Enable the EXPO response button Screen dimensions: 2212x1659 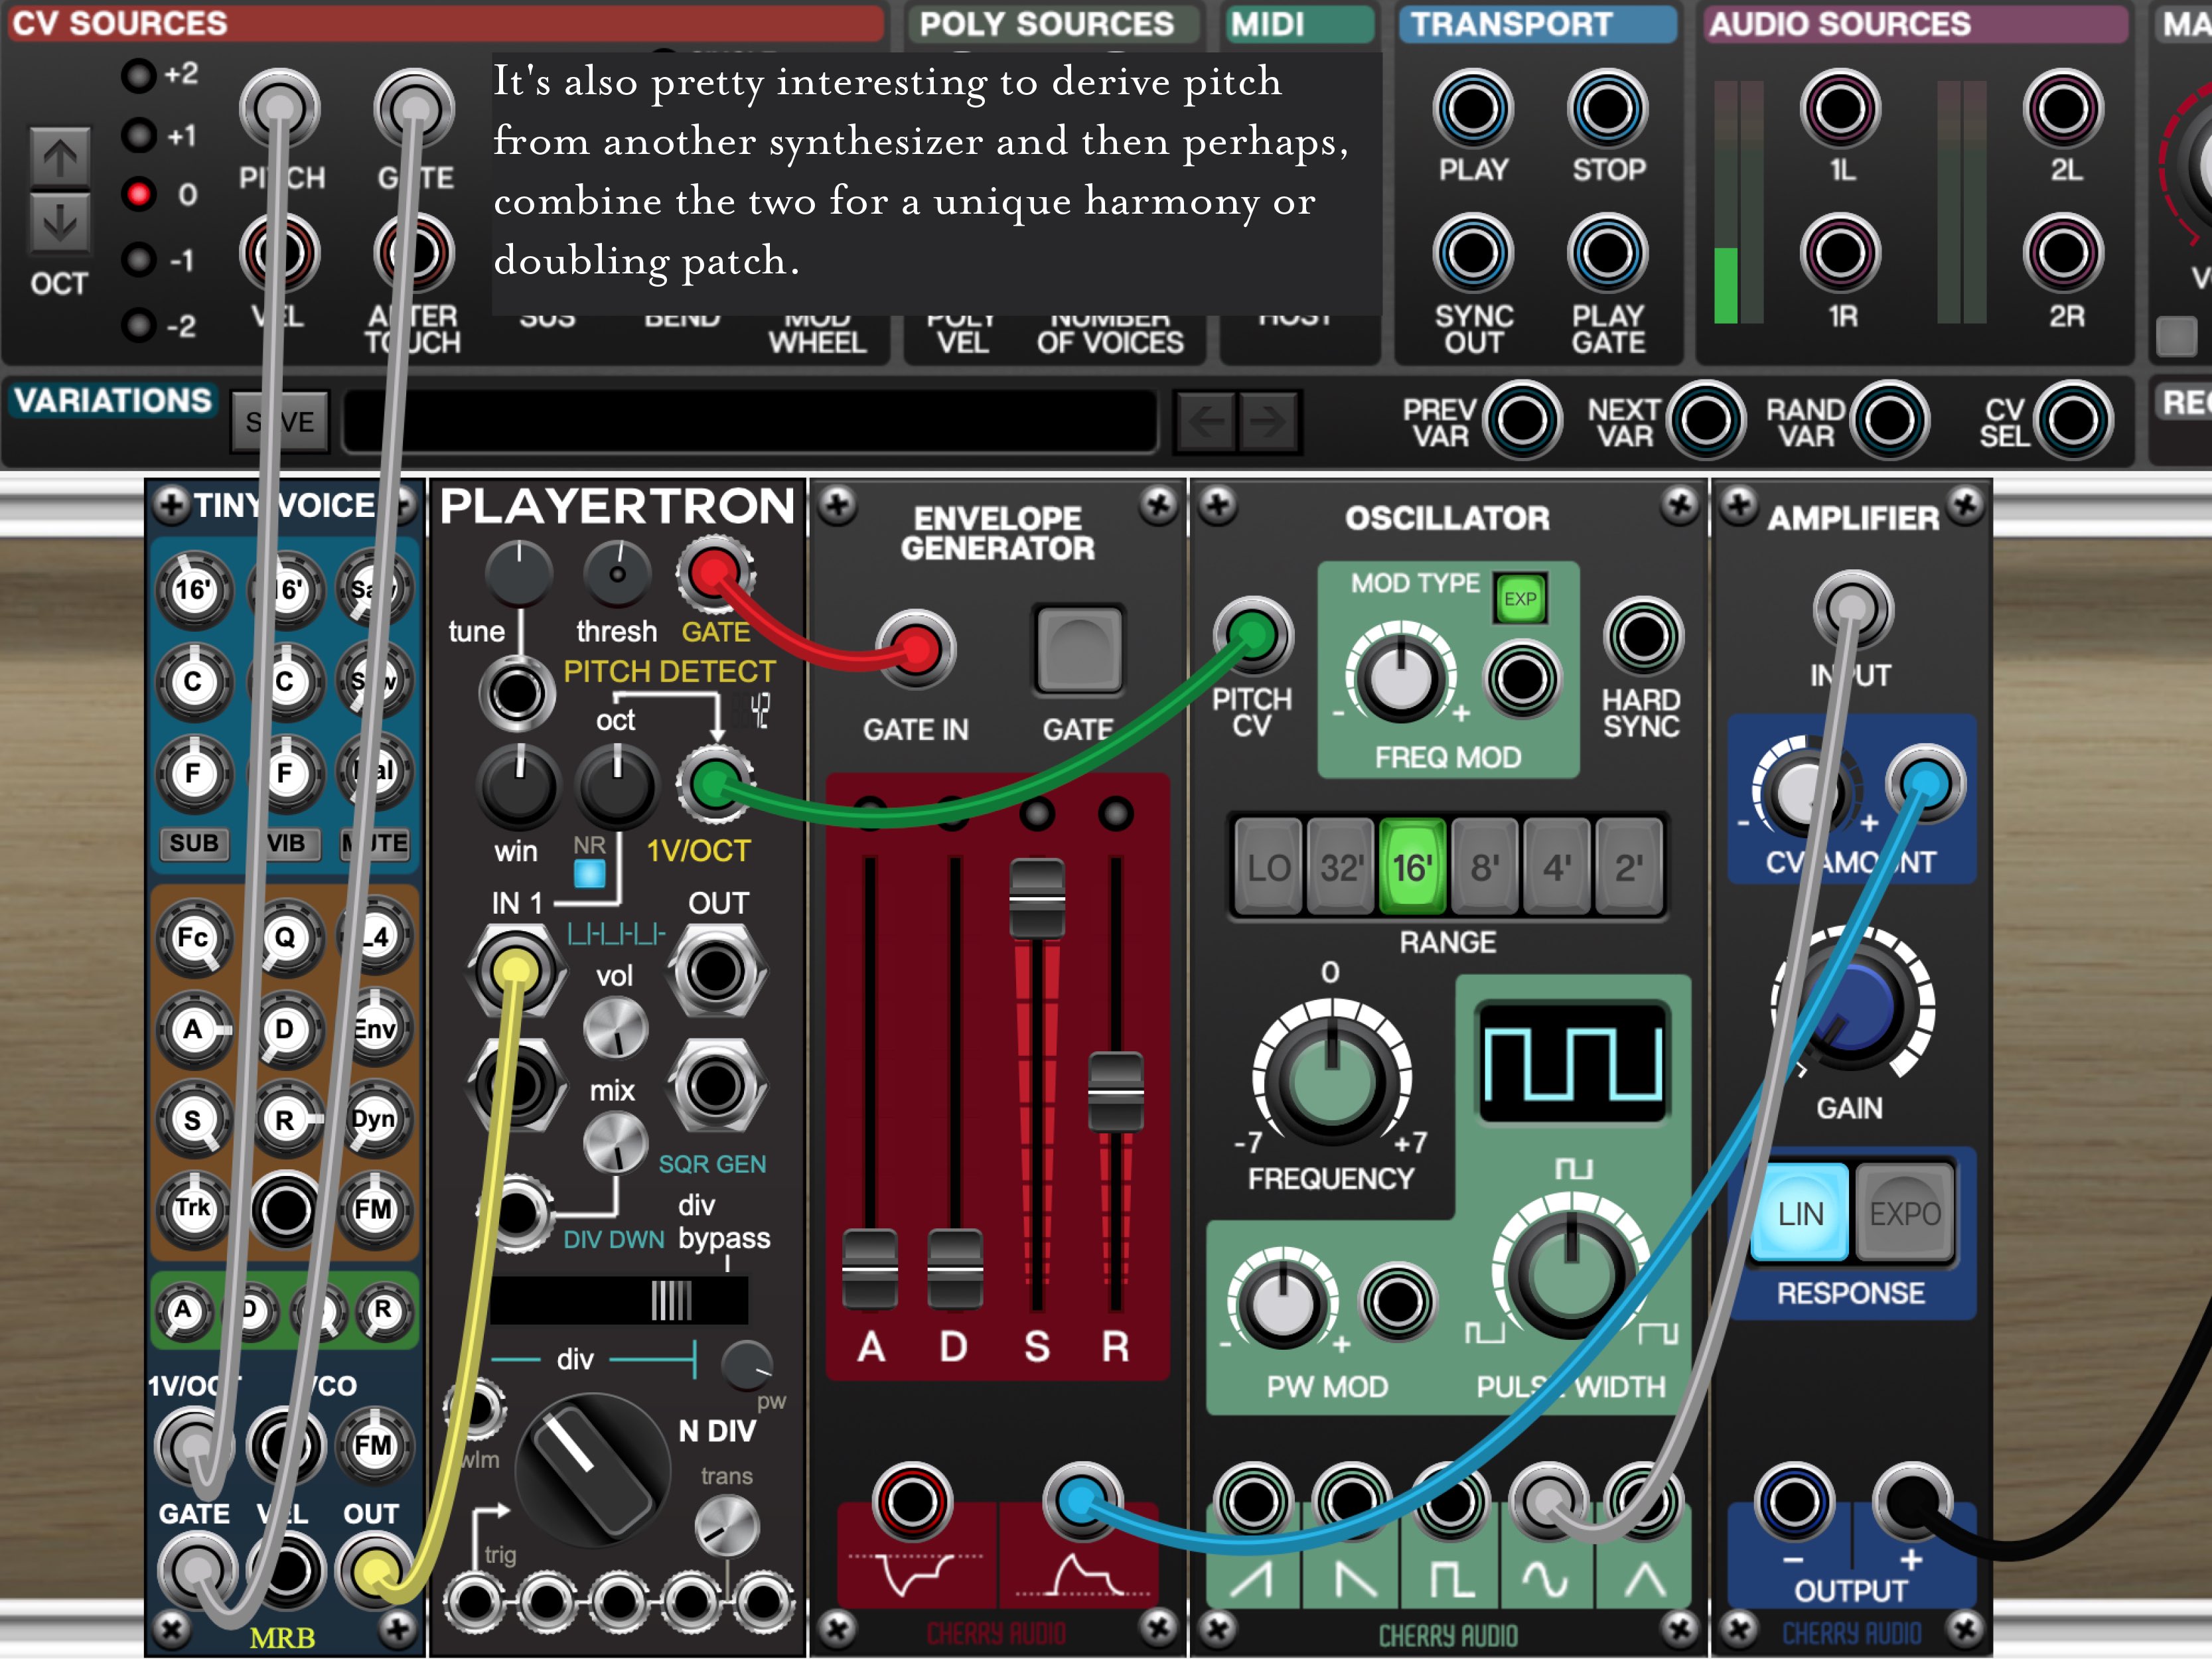click(x=1904, y=1214)
